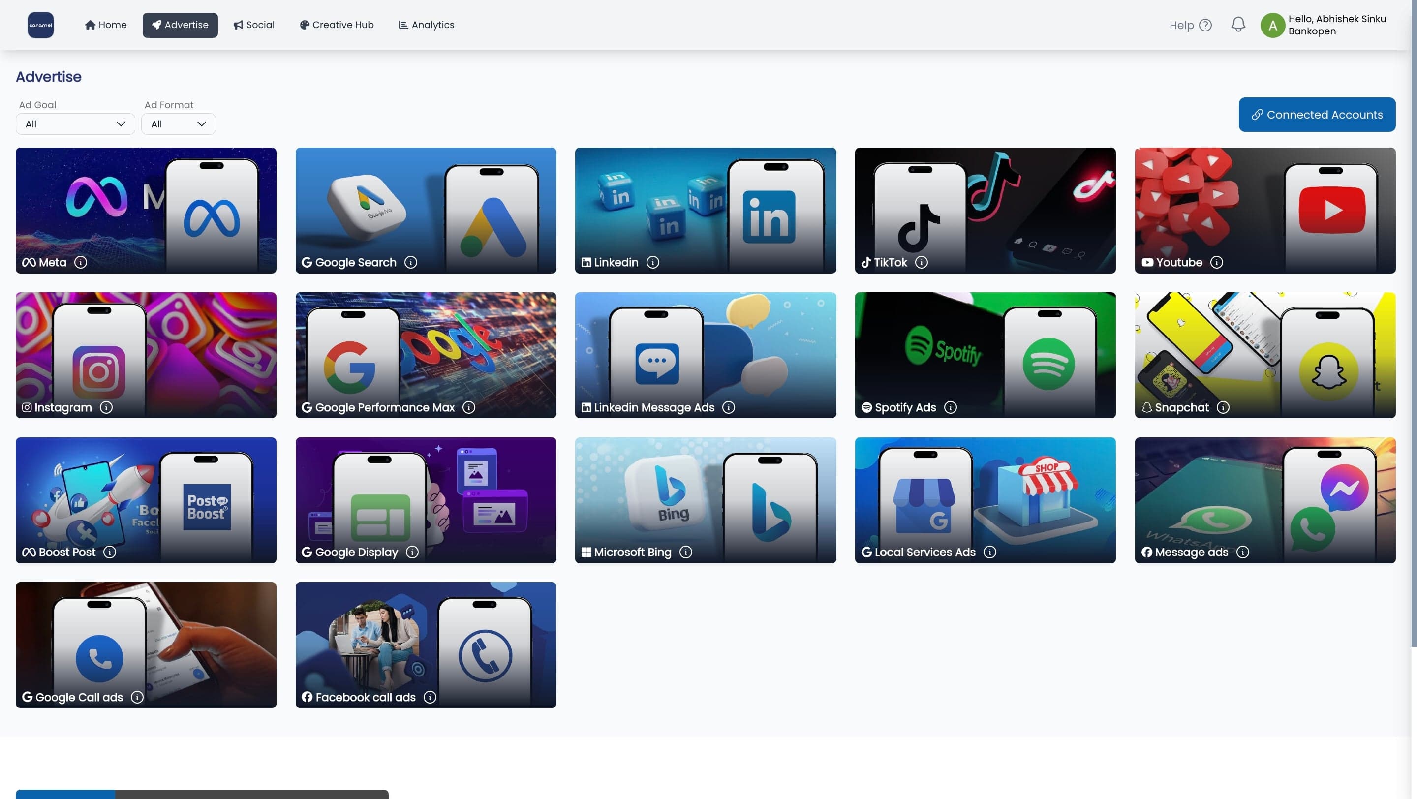Click the Connected Accounts button

[x=1316, y=114]
